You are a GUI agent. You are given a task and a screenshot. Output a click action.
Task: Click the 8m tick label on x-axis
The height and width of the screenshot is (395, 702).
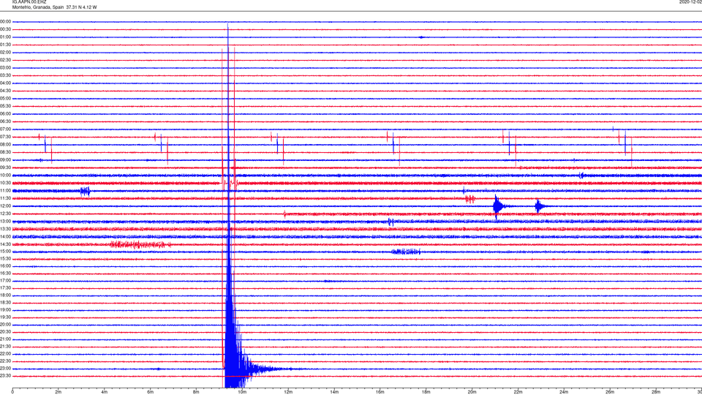[x=196, y=392]
